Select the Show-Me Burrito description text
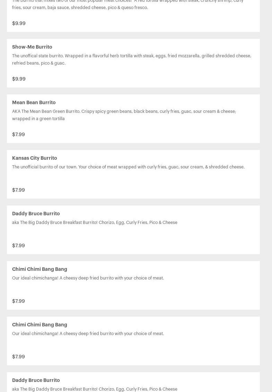This screenshot has height=392, width=272. coord(132,59)
